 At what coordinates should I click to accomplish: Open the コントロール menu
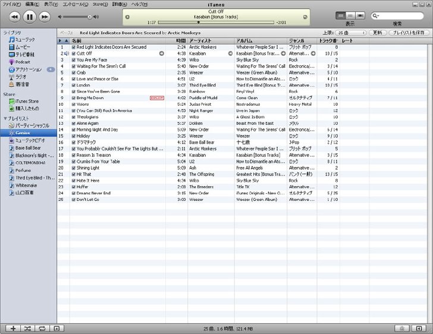(76, 4)
